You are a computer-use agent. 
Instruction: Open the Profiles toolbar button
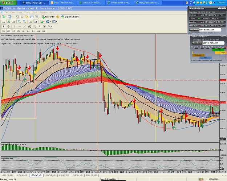click(x=9, y=17)
